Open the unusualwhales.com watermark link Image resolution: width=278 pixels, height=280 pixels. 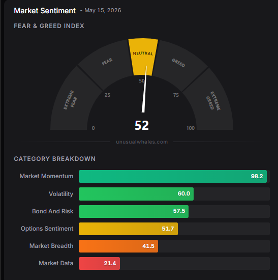coord(142,142)
